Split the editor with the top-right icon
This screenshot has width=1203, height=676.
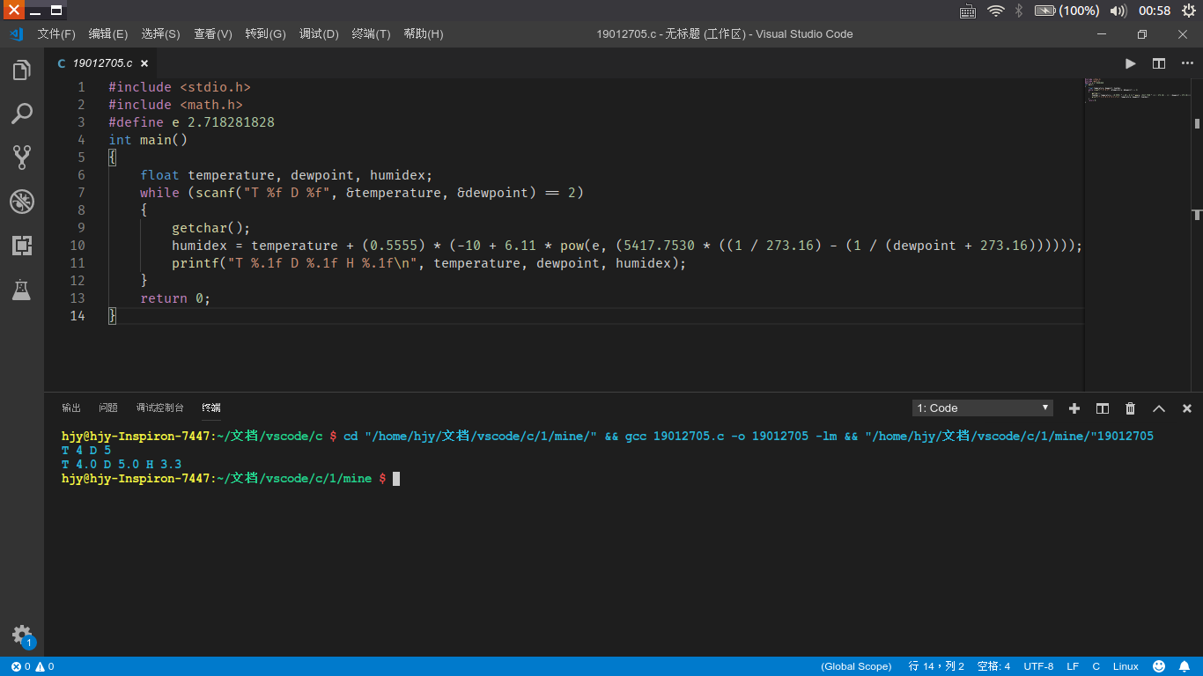(x=1158, y=62)
